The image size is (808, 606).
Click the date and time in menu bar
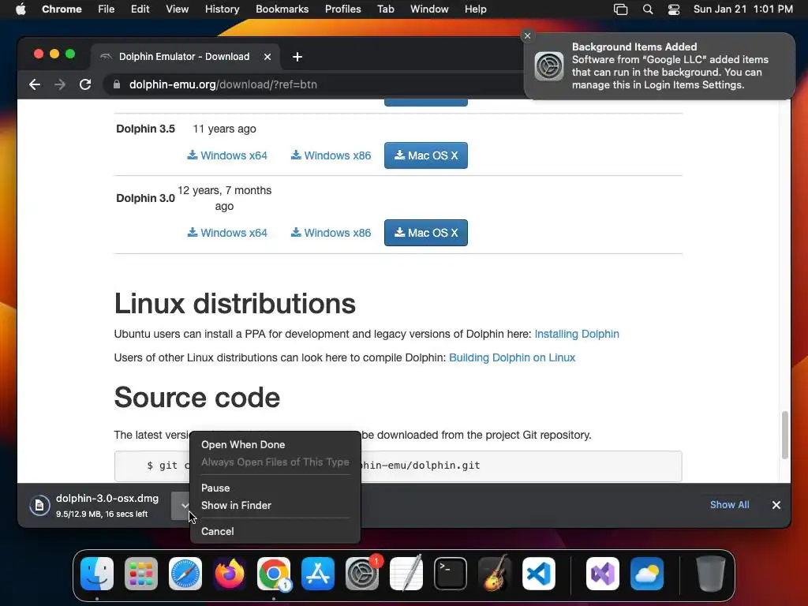743,9
